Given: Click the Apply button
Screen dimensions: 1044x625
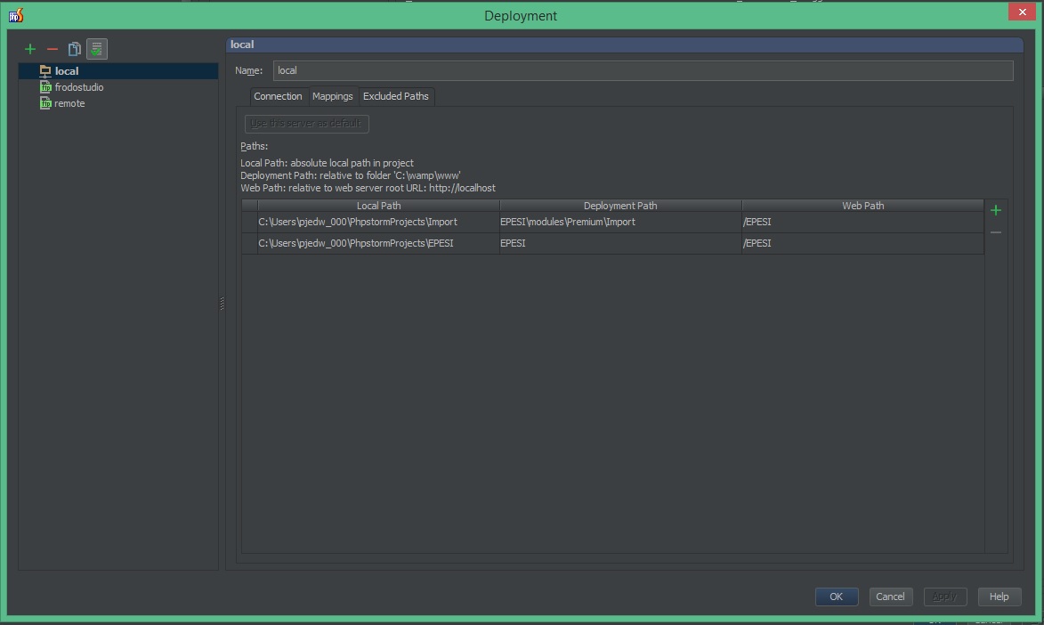Looking at the screenshot, I should tap(945, 597).
